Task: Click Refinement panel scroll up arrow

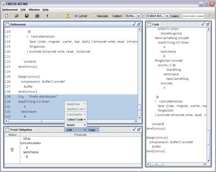Action: tap(140, 29)
